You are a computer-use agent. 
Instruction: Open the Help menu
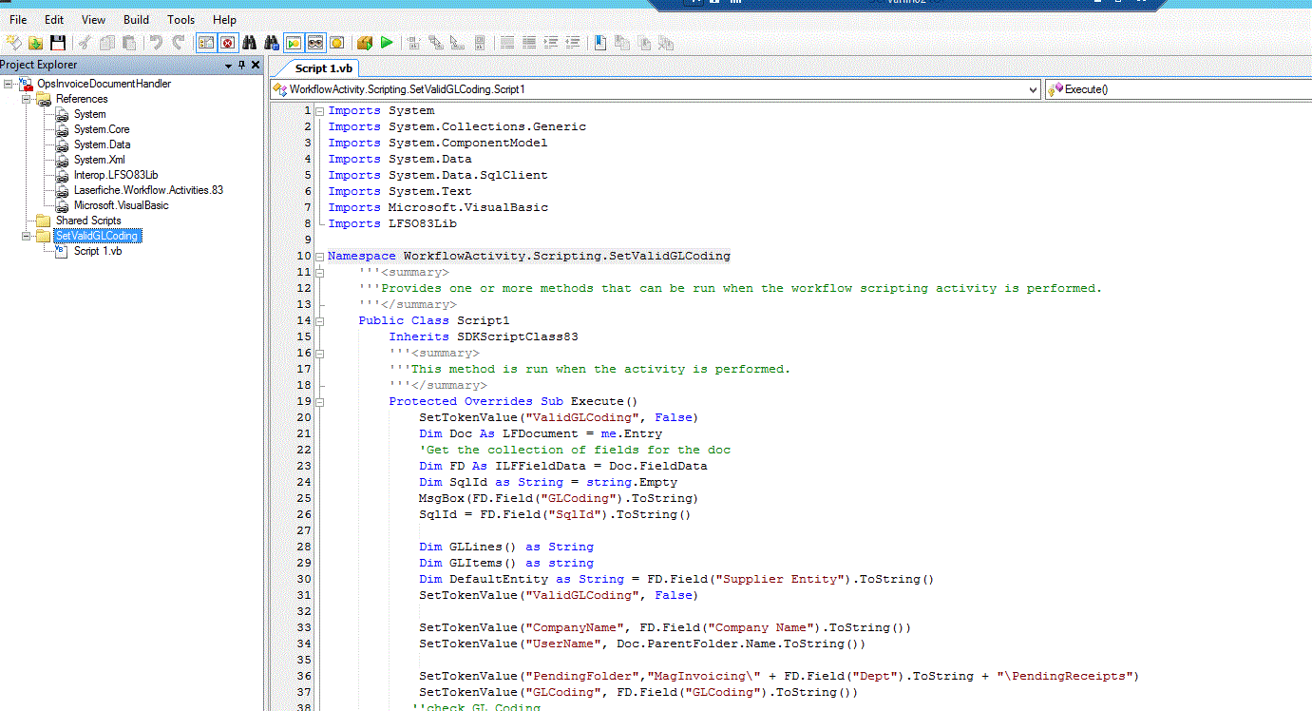pyautogui.click(x=225, y=19)
